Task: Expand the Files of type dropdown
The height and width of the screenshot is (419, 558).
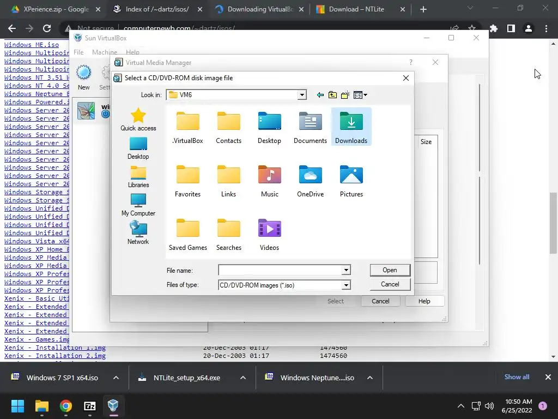Action: [346, 285]
